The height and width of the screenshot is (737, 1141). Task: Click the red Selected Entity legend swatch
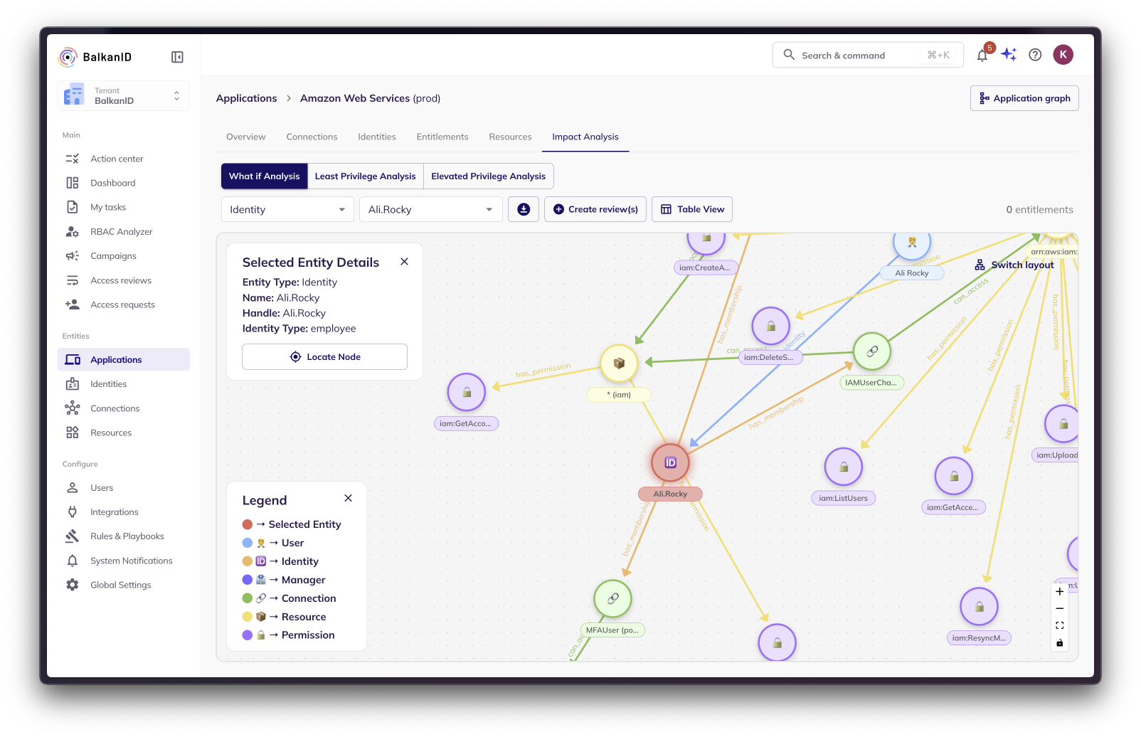[248, 524]
